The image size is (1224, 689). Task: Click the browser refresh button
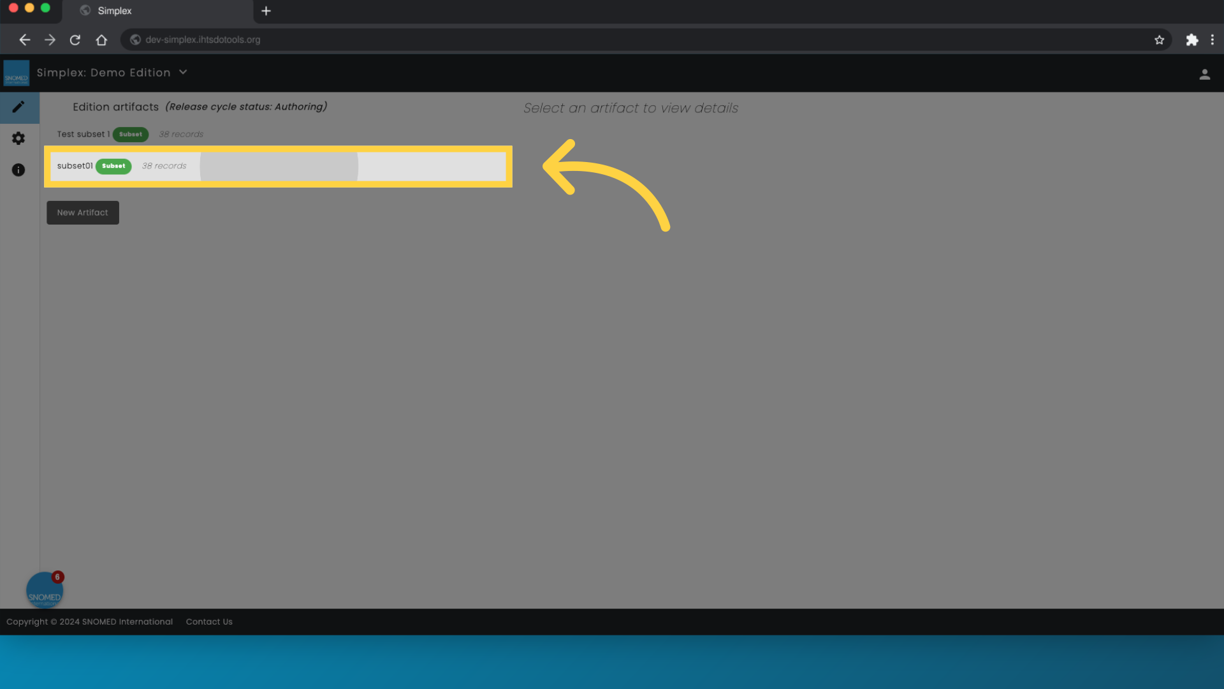coord(75,40)
